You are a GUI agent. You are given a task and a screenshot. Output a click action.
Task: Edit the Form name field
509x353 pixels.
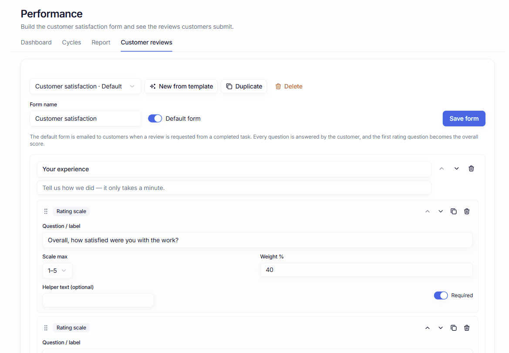tap(85, 119)
